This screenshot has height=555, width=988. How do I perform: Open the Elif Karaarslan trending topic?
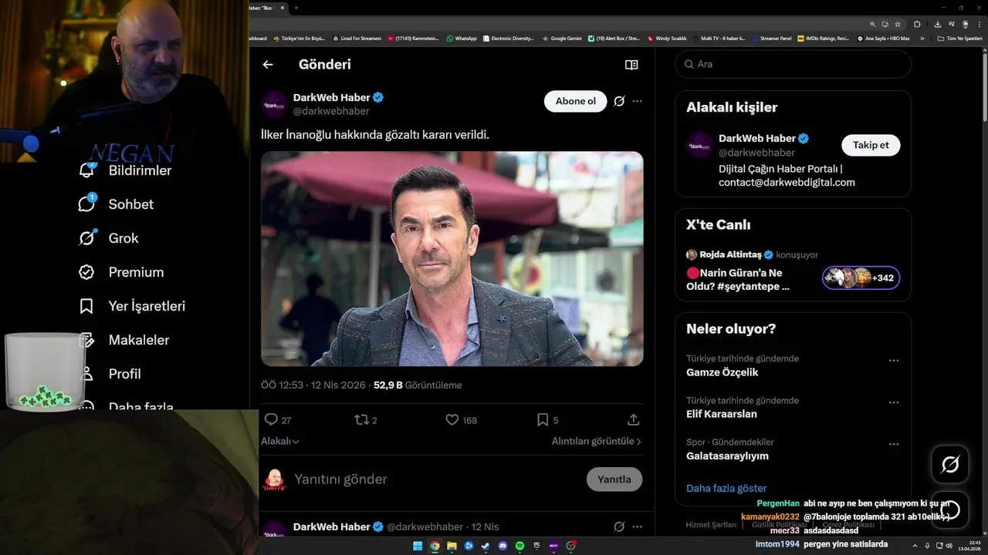[722, 414]
